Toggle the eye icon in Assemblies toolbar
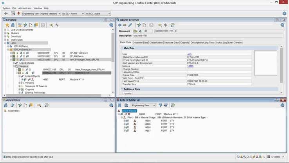Image resolution: width=289 pixels, height=163 pixels. (x=39, y=105)
